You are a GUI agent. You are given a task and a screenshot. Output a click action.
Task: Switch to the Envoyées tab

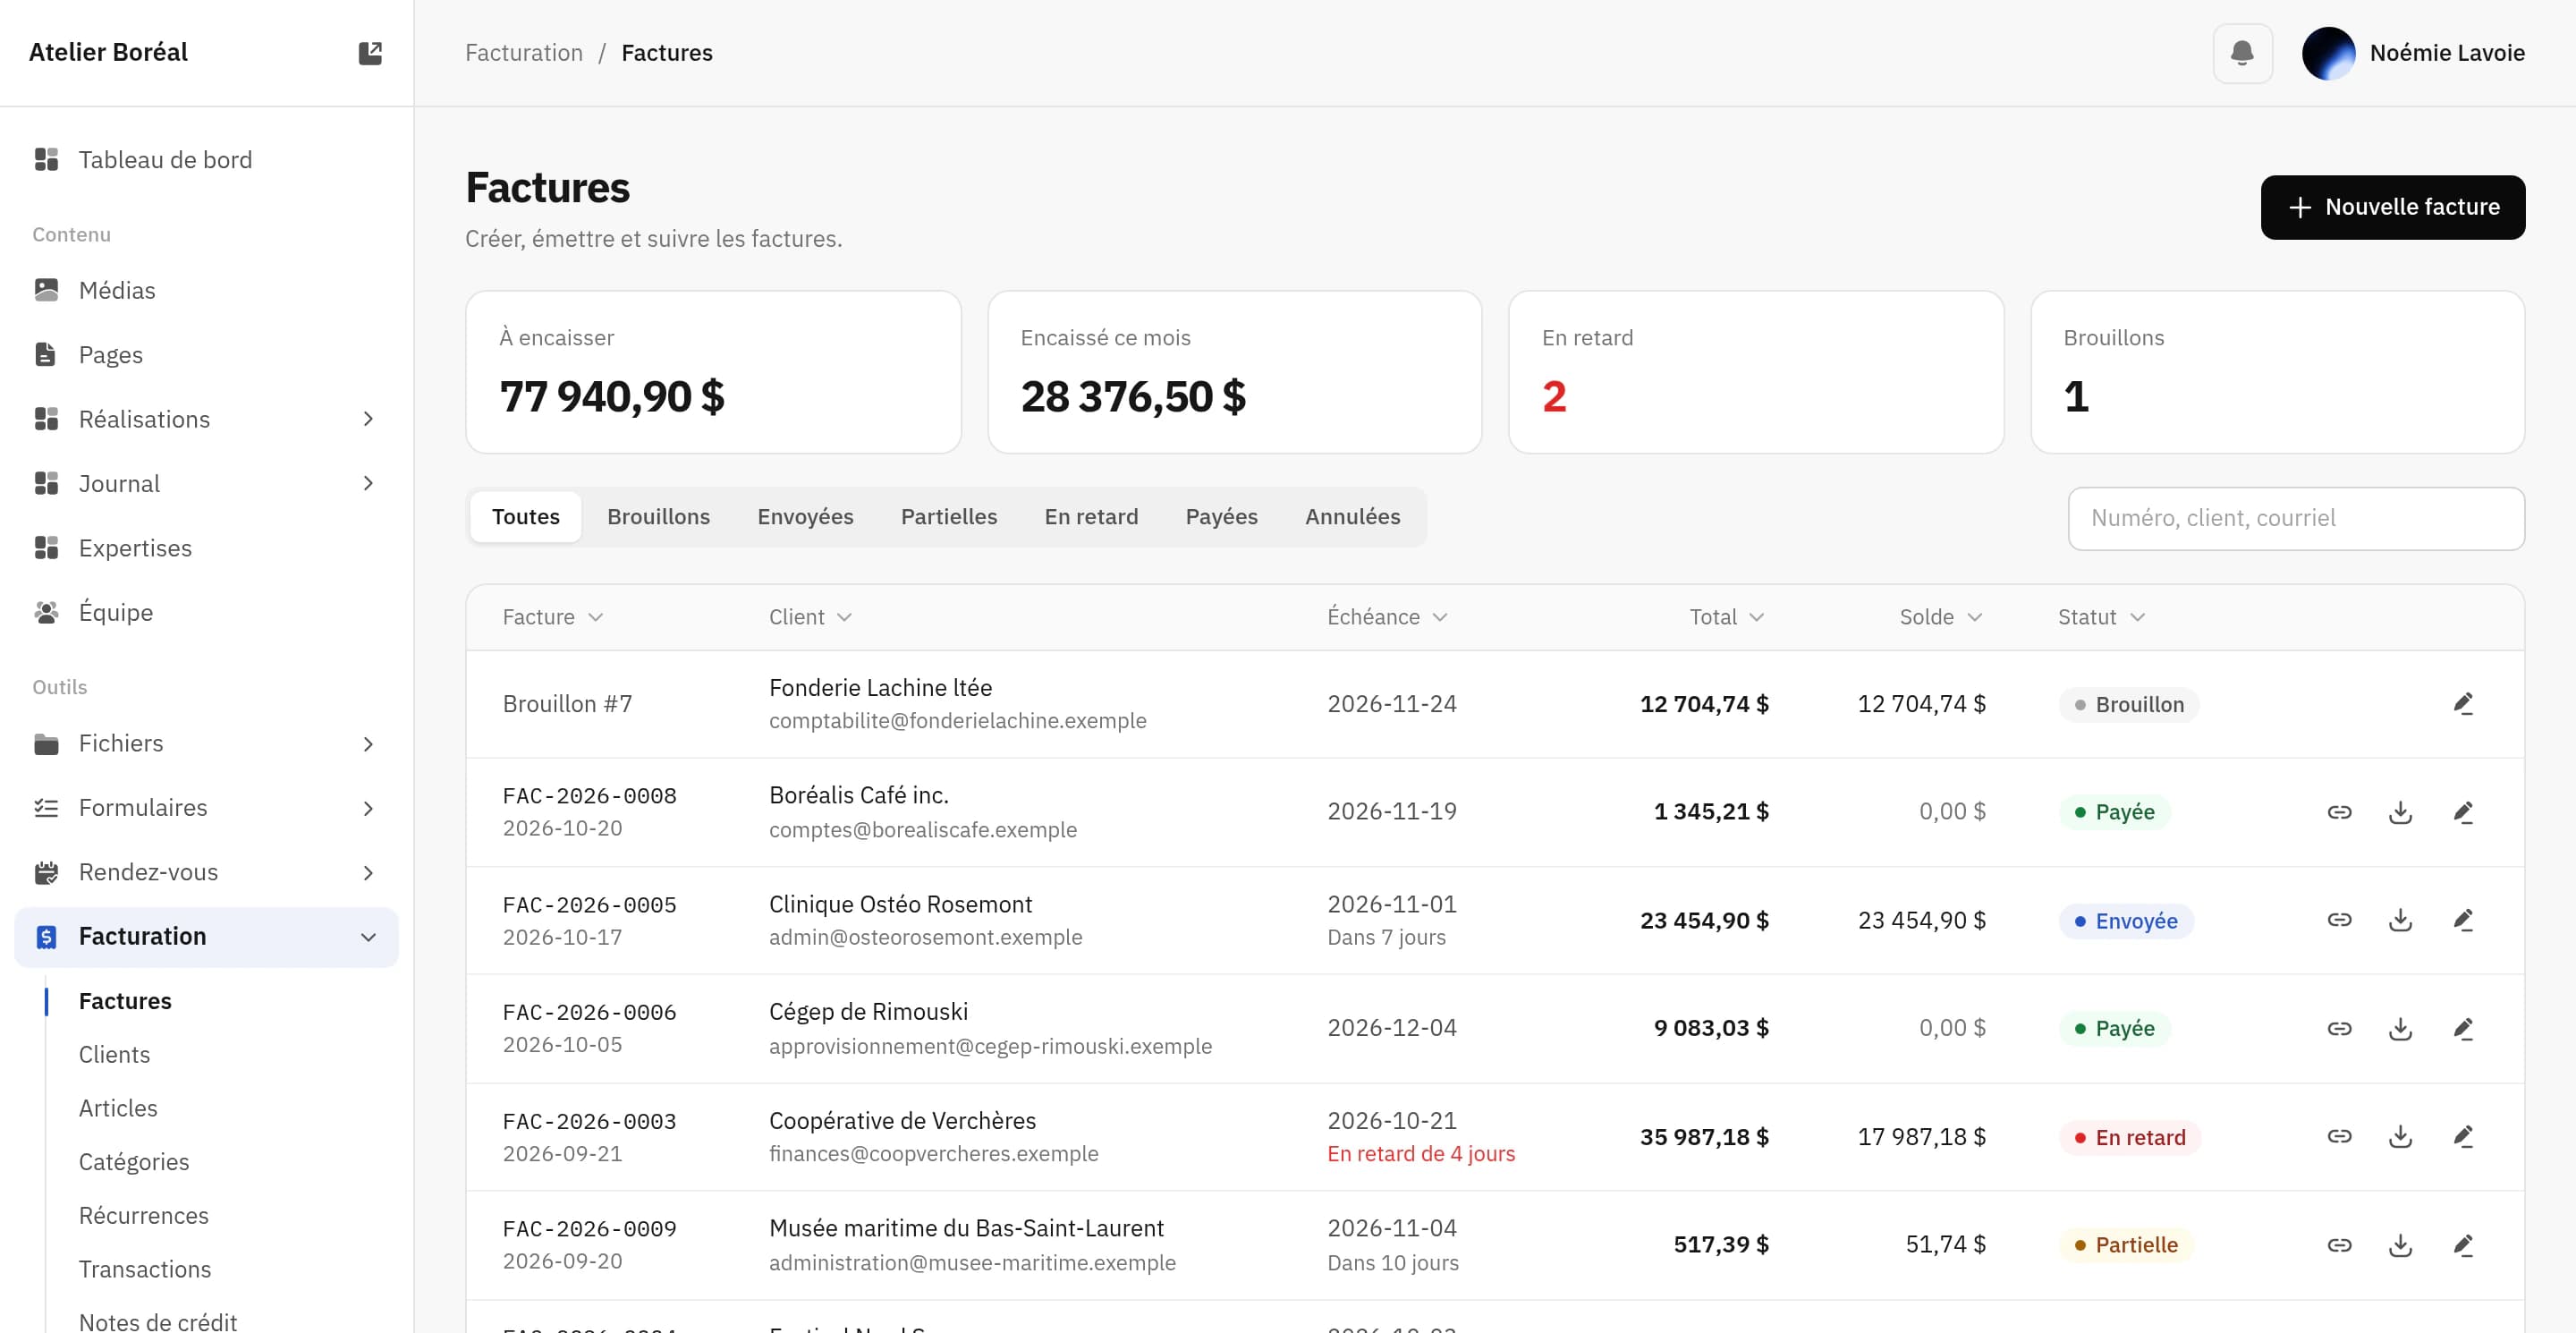[805, 517]
